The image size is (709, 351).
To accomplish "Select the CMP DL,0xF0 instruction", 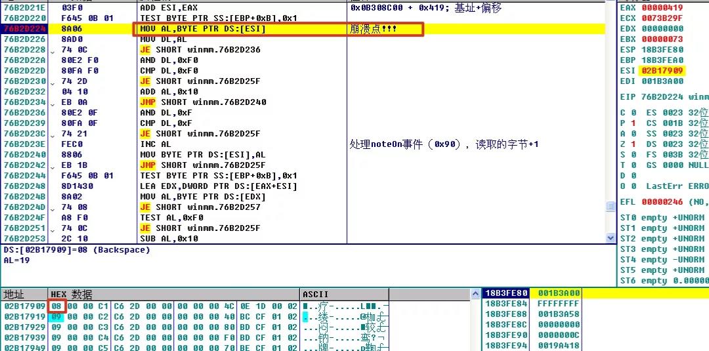I will click(x=169, y=70).
